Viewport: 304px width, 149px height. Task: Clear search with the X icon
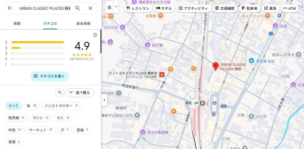tap(91, 8)
